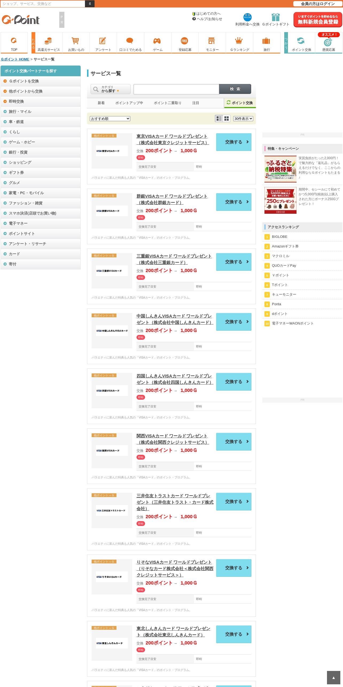This screenshot has height=687, width=343.
Task: Open 三井住友トラストカード title link
Action: [175, 502]
